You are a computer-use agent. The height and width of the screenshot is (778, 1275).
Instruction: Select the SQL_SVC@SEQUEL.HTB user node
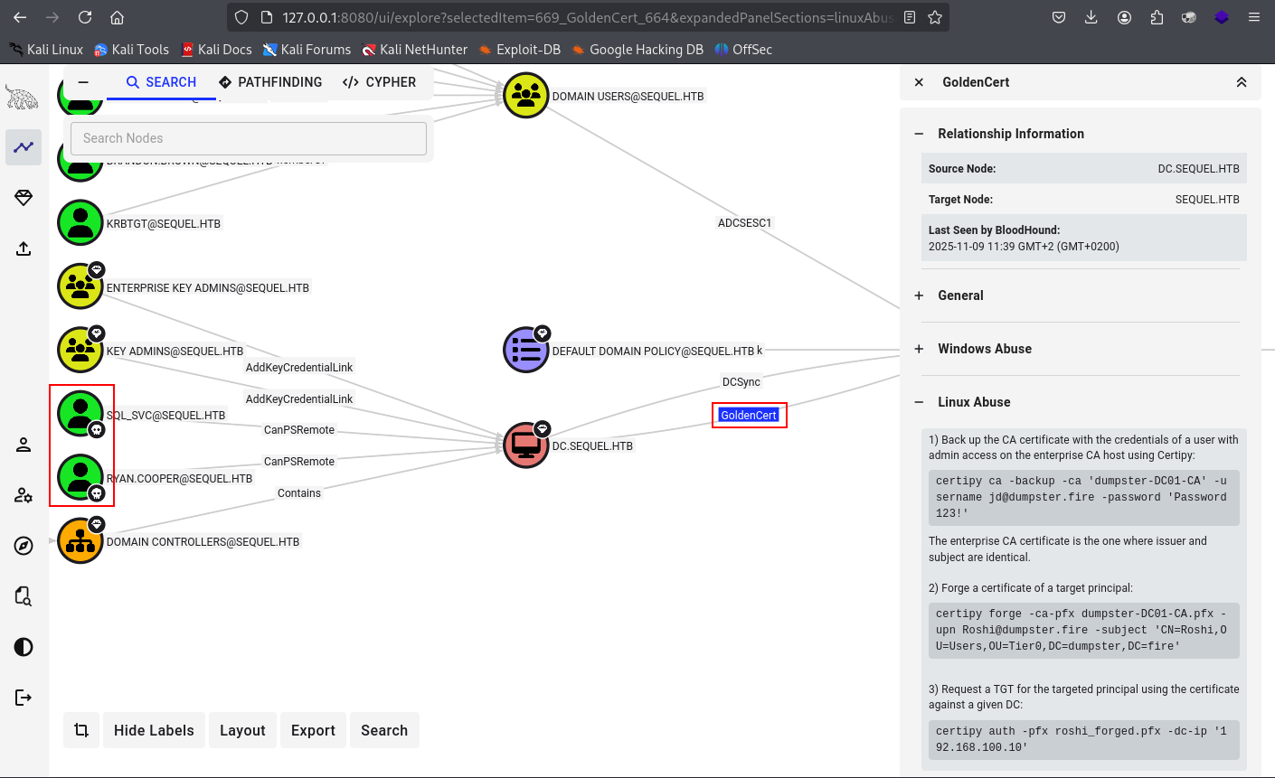pyautogui.click(x=80, y=413)
